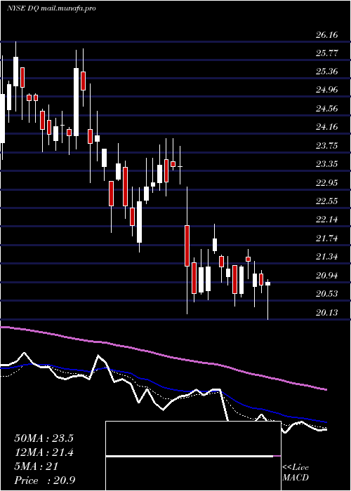Select the 22.14 price axis label
This screenshot has width=351, height=491.
click(x=327, y=220)
